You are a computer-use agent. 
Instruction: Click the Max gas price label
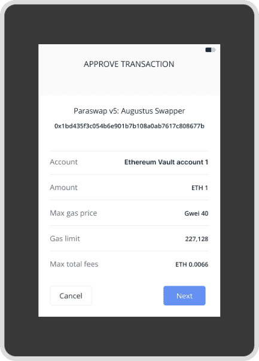pos(74,213)
